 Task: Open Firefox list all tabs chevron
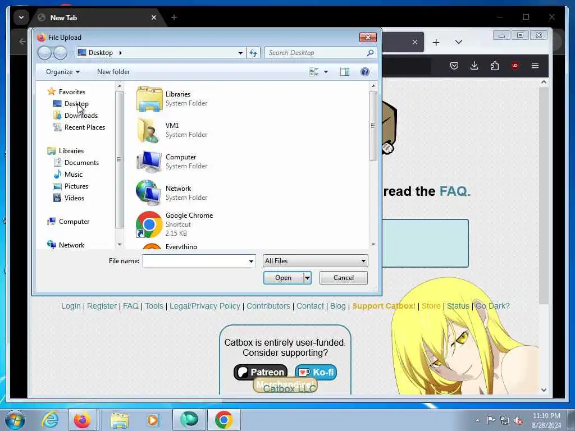point(458,42)
